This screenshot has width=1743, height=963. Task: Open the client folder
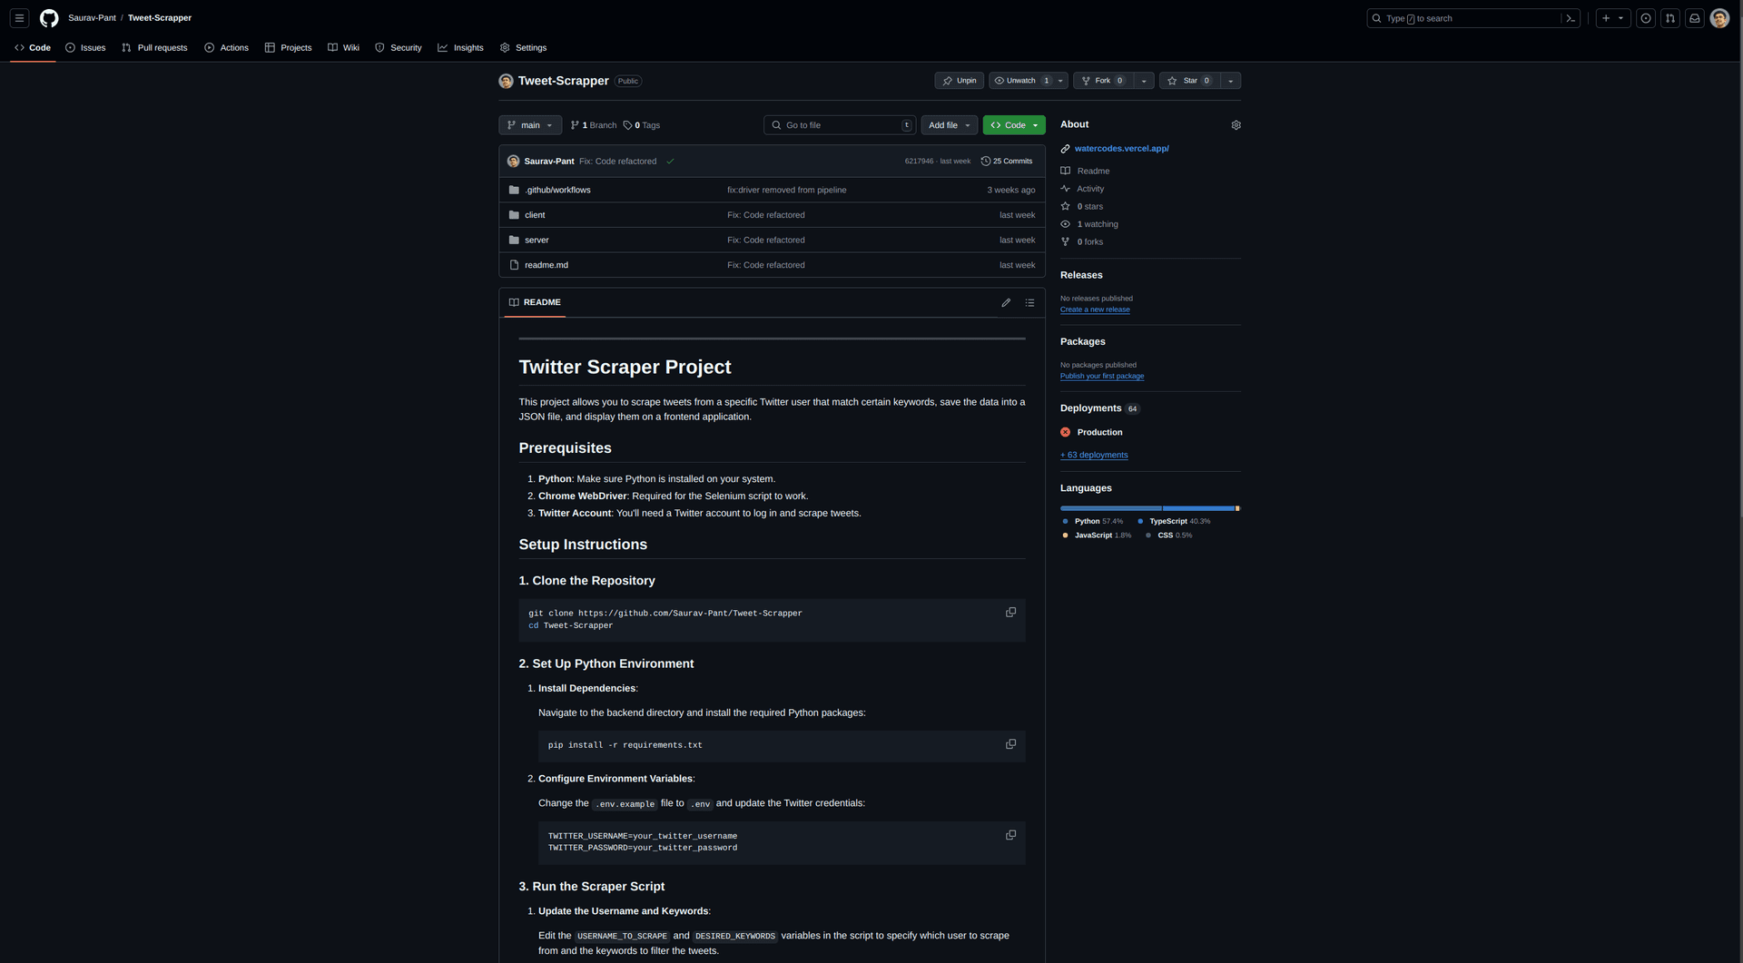click(x=535, y=215)
